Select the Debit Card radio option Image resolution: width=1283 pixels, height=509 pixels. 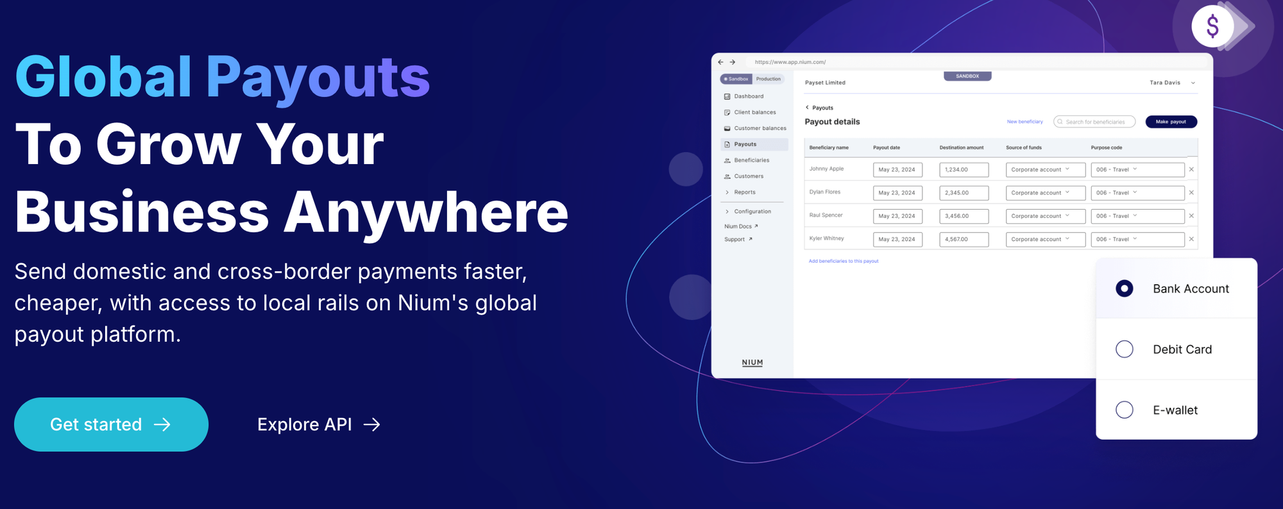(x=1125, y=349)
